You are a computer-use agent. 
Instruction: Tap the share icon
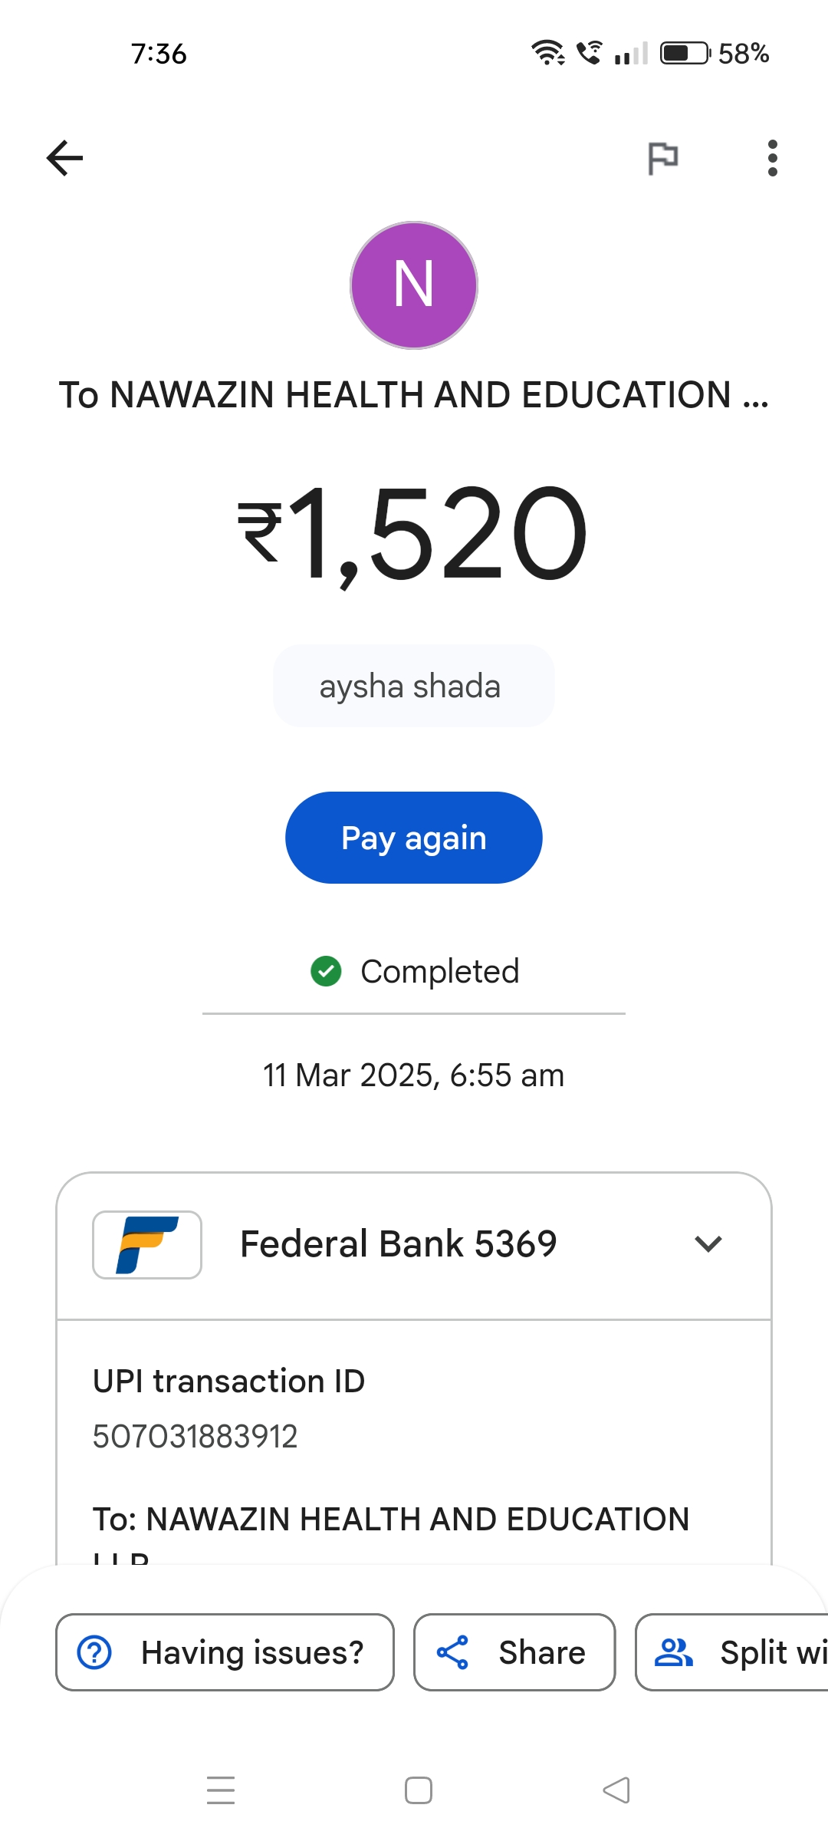click(x=452, y=1652)
